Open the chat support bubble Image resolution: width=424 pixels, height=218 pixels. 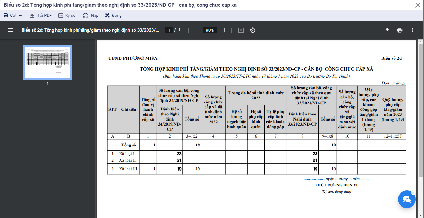(407, 199)
